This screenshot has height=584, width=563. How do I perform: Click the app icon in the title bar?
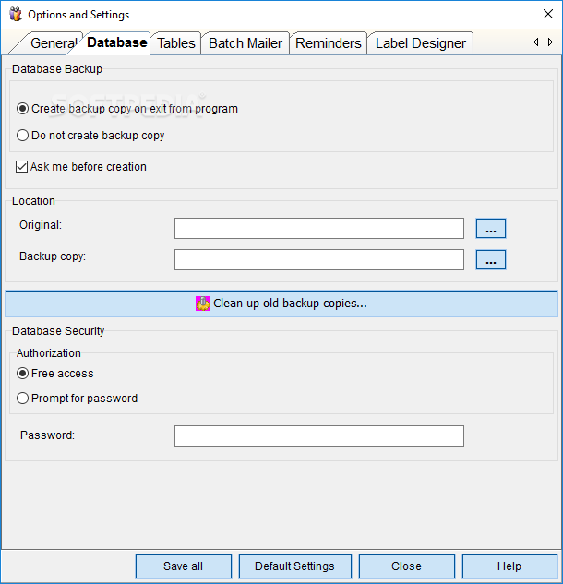[16, 14]
